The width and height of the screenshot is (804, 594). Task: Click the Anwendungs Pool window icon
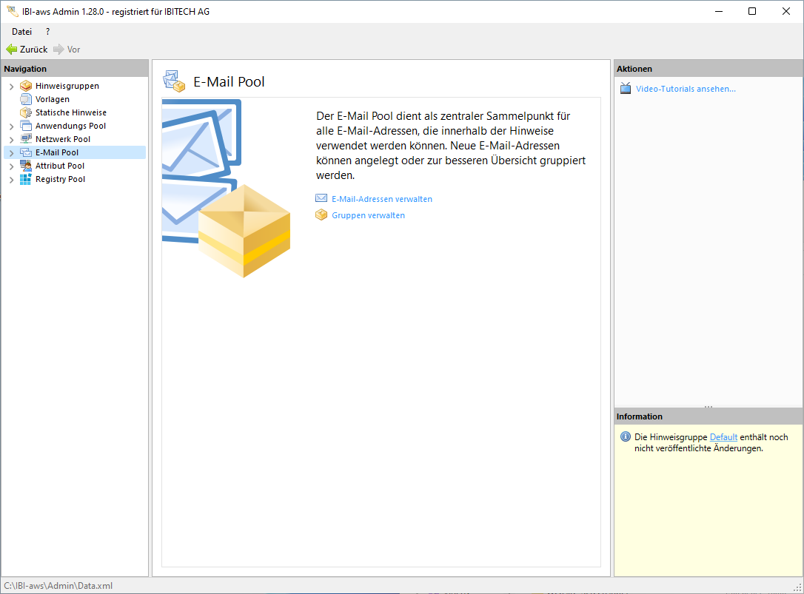[x=26, y=126]
